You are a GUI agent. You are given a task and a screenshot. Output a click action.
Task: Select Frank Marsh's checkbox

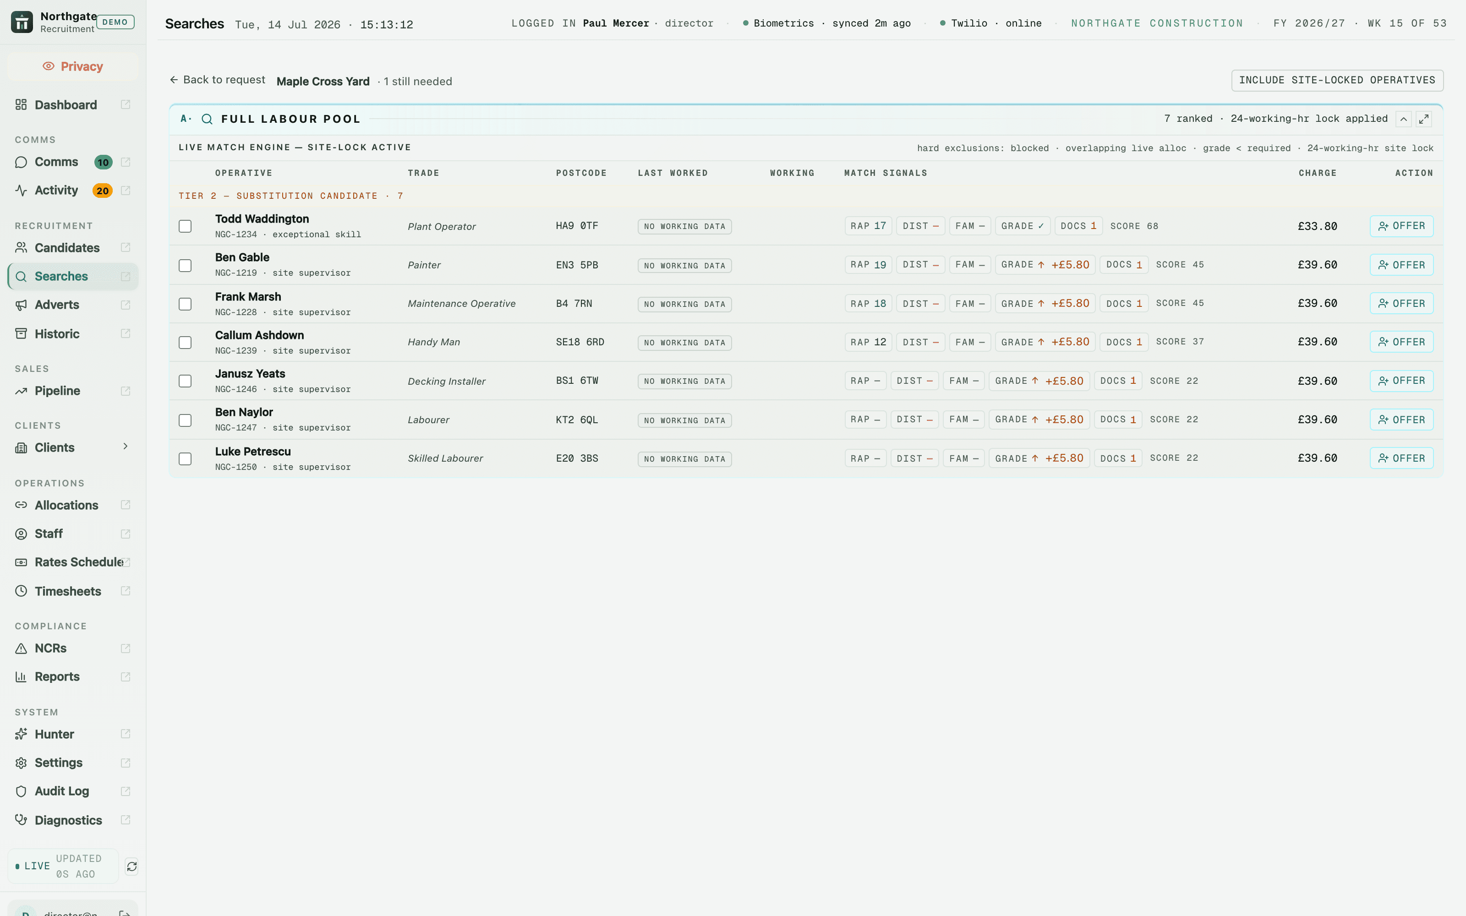[x=186, y=304]
